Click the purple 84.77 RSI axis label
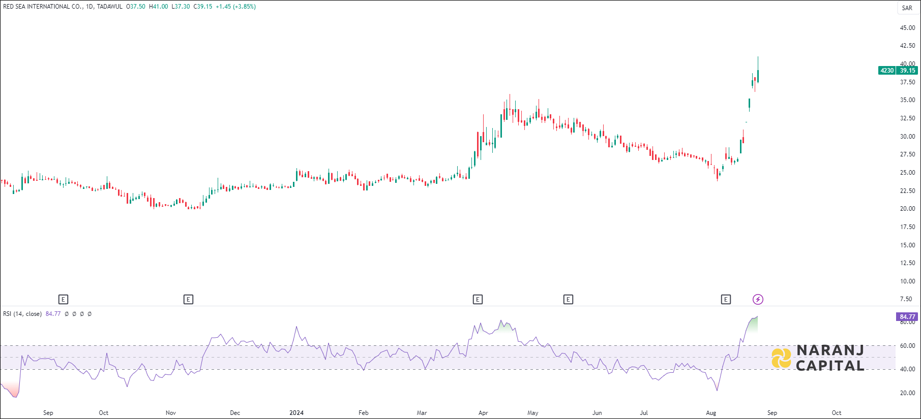Image resolution: width=921 pixels, height=419 pixels. [907, 317]
